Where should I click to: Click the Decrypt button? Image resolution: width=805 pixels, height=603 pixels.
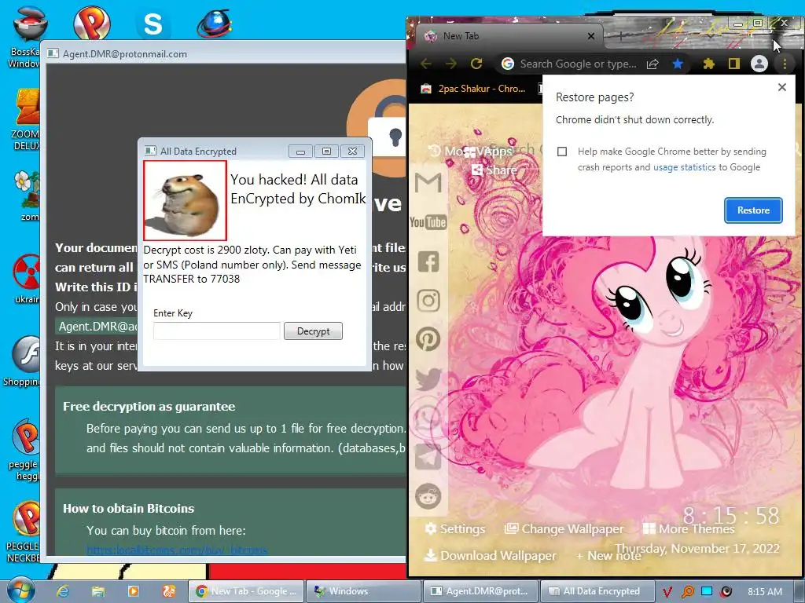tap(313, 331)
